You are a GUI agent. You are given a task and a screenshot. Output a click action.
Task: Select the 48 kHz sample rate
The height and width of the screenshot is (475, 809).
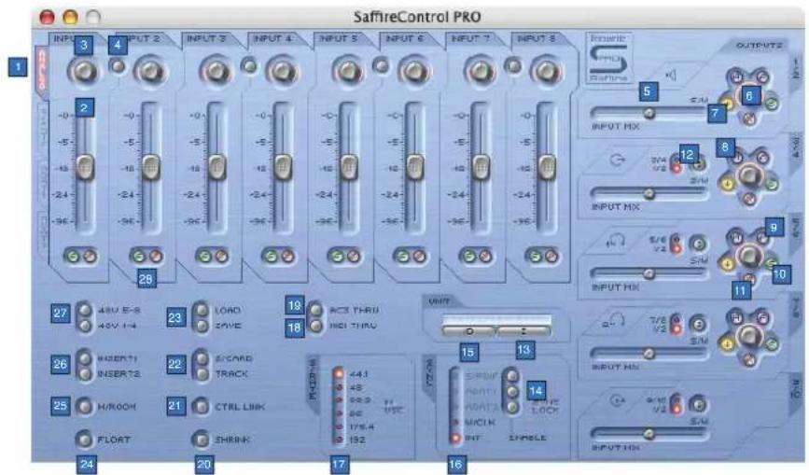(339, 386)
